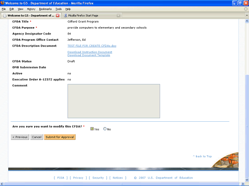Open the File menu
Image resolution: width=249 pixels, height=186 pixels.
click(x=4, y=9)
